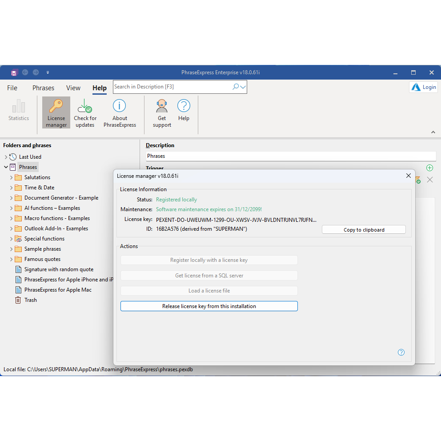Click Register locally with a license key
The image size is (441, 441).
coord(209,260)
